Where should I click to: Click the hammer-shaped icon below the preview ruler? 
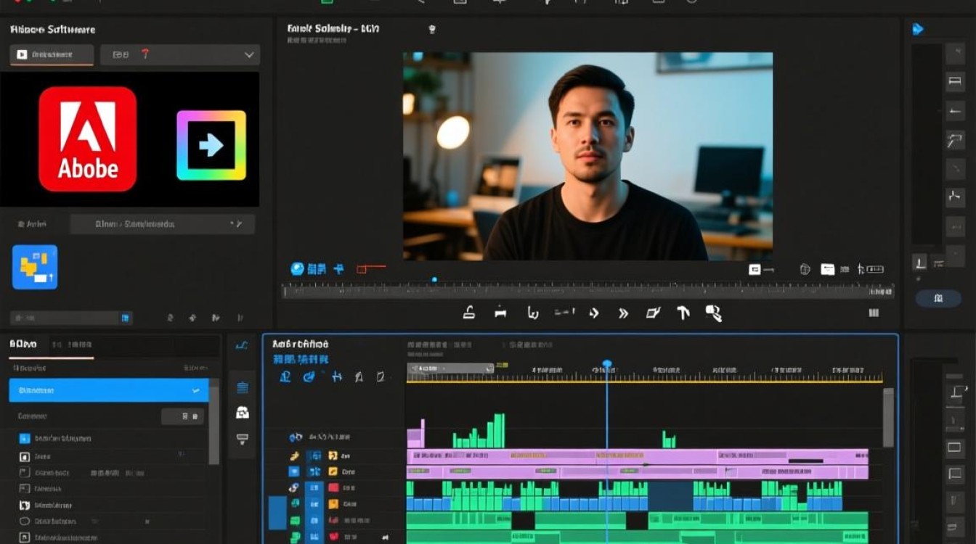[683, 313]
